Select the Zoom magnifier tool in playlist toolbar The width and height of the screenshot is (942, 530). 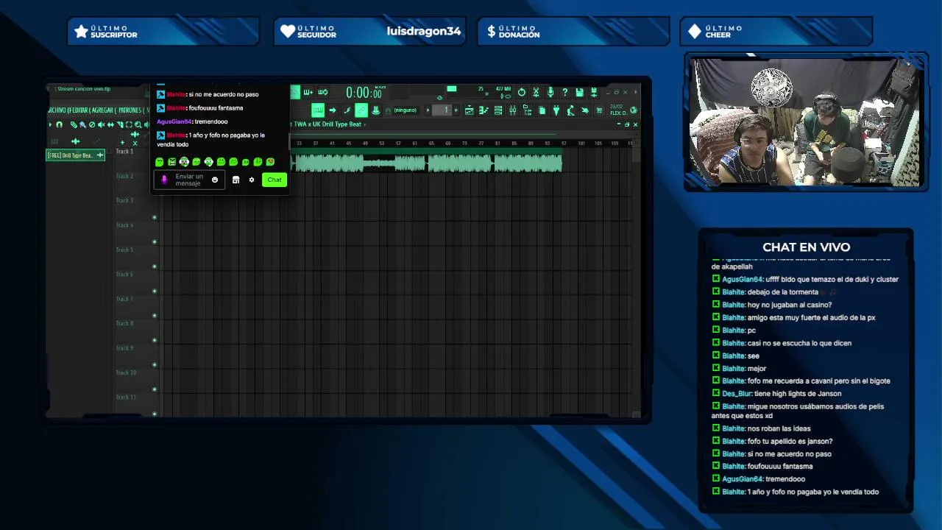tap(138, 124)
